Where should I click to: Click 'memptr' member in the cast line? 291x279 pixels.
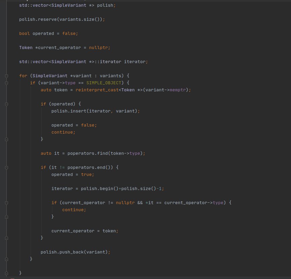click(178, 90)
